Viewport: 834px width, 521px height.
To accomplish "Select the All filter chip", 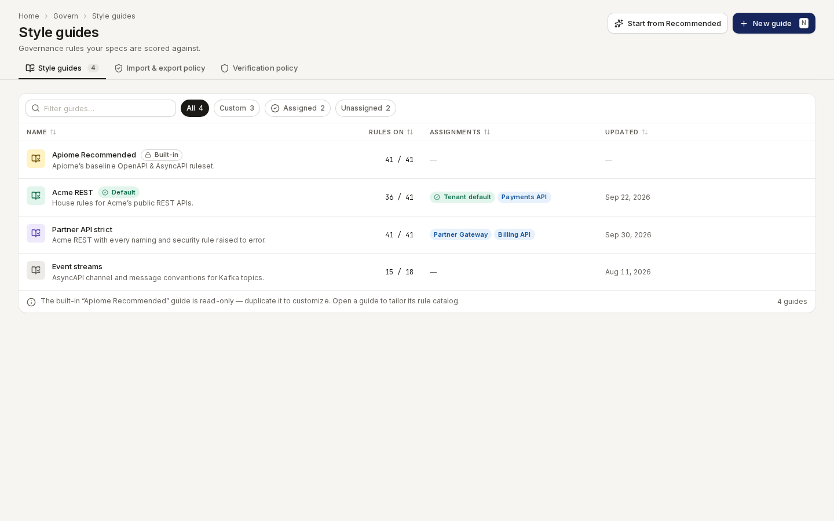I will pyautogui.click(x=195, y=108).
